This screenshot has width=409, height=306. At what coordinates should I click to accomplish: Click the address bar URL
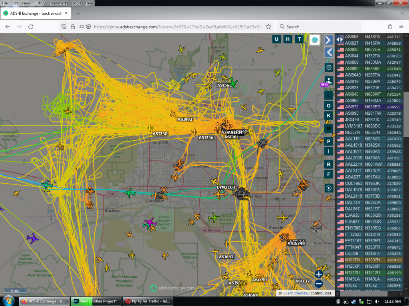coord(178,27)
